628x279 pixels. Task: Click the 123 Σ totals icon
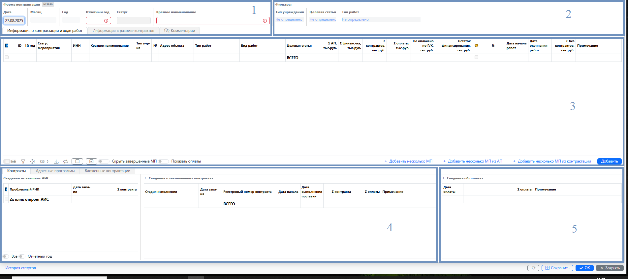[44, 162]
